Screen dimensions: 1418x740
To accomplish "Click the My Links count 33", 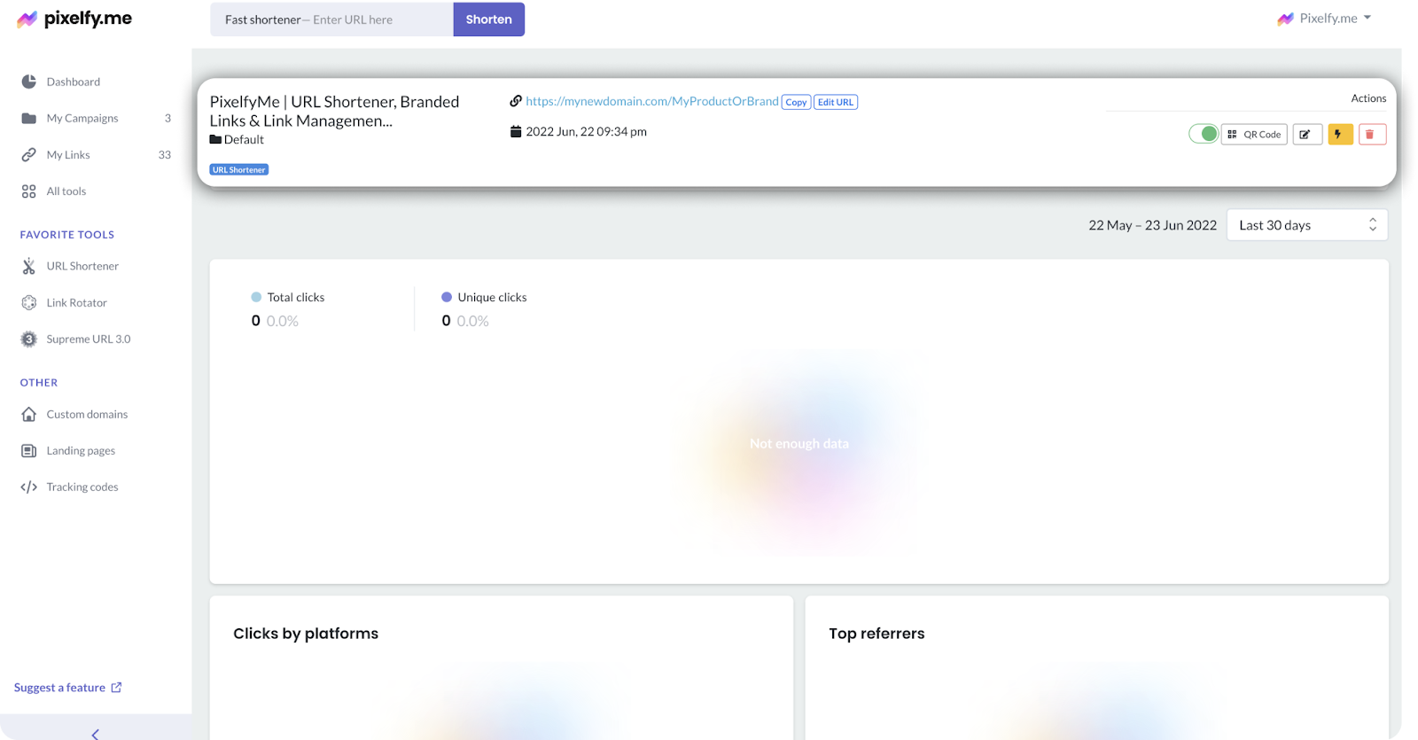I will point(165,154).
